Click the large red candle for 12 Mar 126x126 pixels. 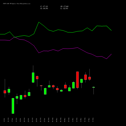(77, 80)
